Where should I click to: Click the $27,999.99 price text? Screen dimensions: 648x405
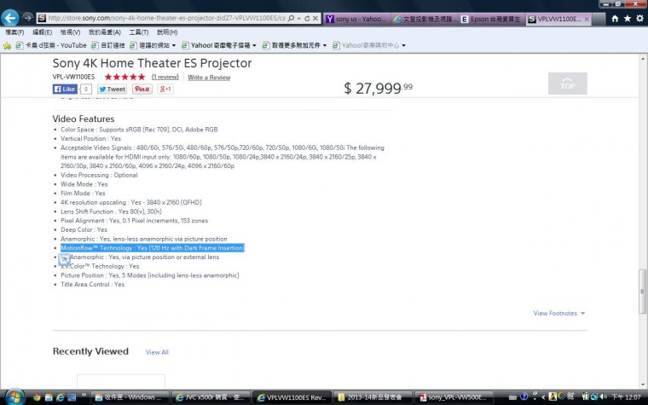point(378,88)
